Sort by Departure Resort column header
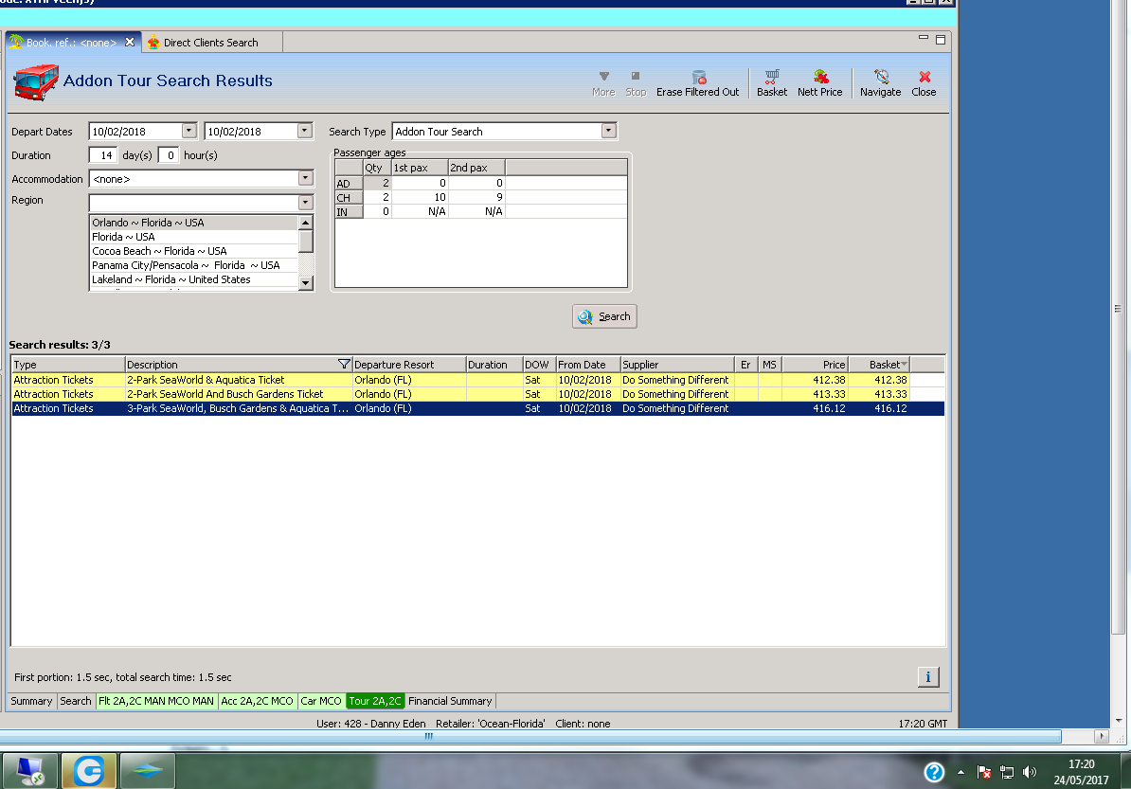The width and height of the screenshot is (1131, 789). 409,365
